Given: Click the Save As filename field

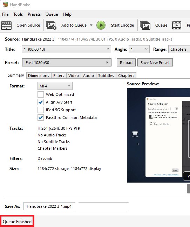Looking at the screenshot, I should tap(49, 206).
